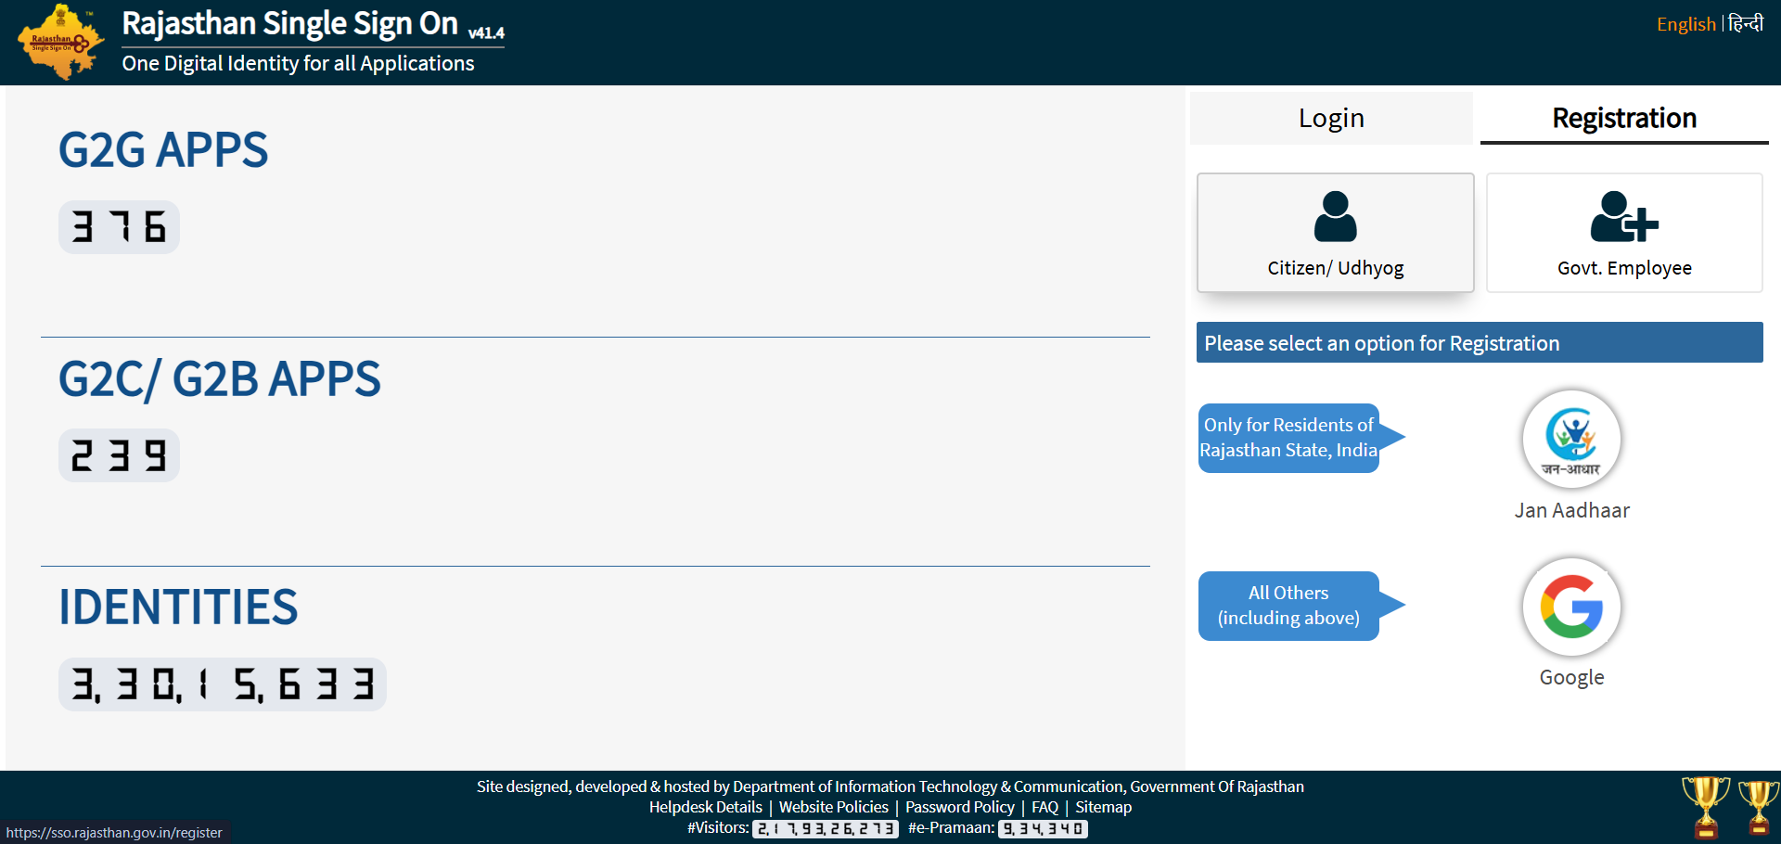Switch language to Hindi (हिन्दी)
Viewport: 1781px width, 844px height.
tap(1746, 24)
